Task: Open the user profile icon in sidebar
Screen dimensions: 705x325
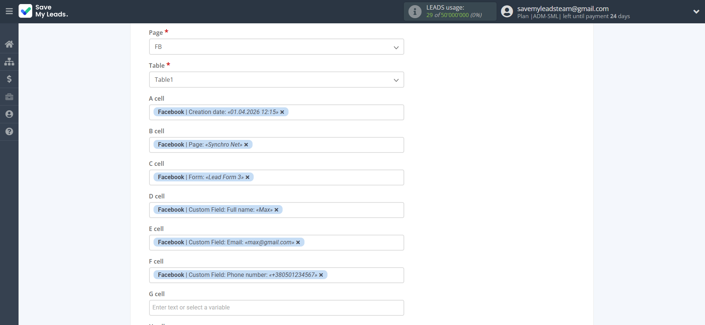Action: point(9,114)
